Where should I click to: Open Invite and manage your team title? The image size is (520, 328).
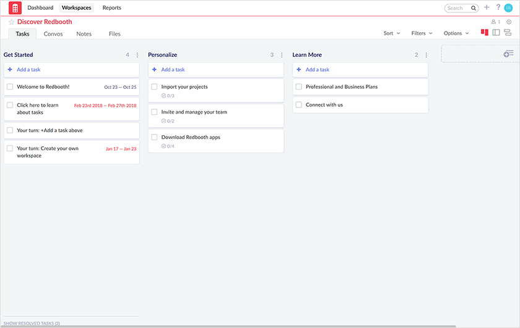[194, 112]
